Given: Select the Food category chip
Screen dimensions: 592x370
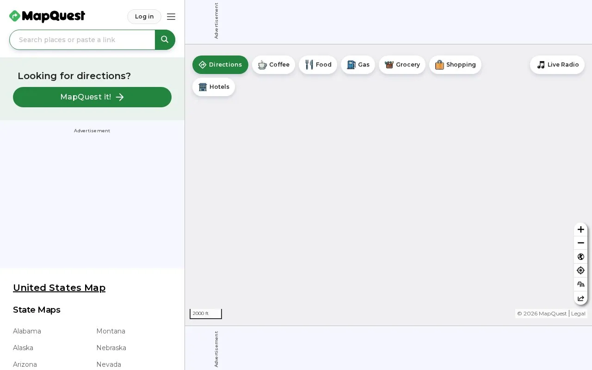Looking at the screenshot, I should (x=318, y=65).
